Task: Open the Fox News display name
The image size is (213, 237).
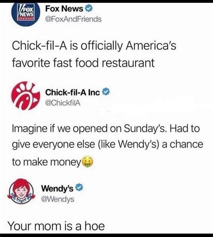Action: coord(64,9)
